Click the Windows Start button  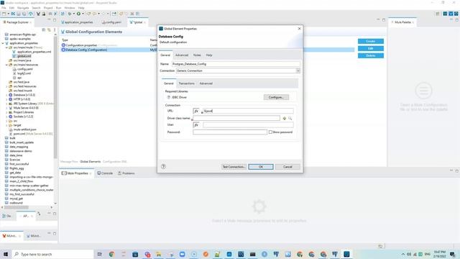click(6, 254)
